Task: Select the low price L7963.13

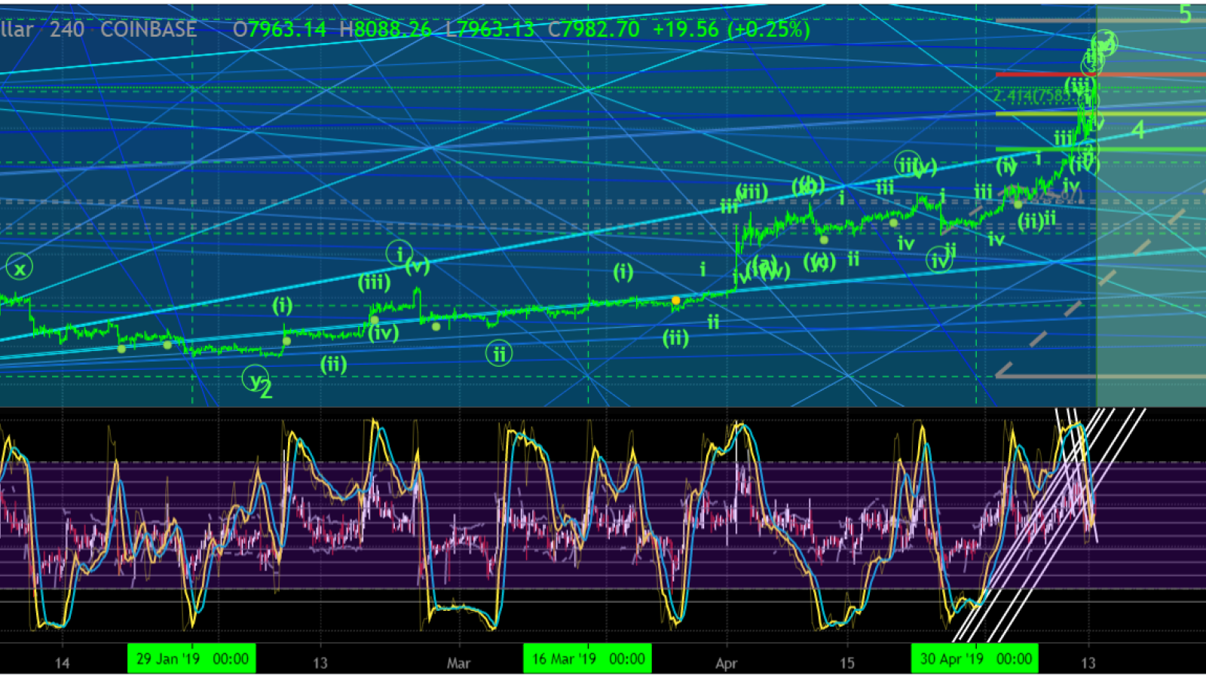Action: (490, 29)
